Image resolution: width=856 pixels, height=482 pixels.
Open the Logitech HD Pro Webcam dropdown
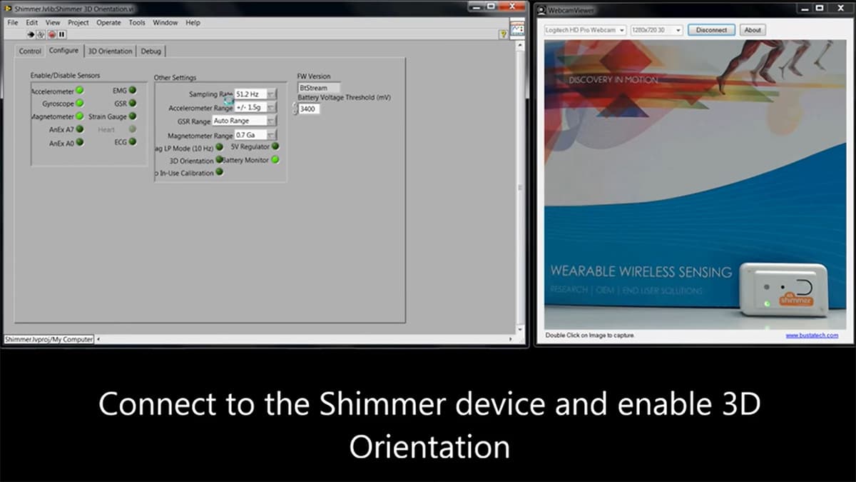coord(585,30)
